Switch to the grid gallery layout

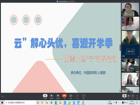129,96
